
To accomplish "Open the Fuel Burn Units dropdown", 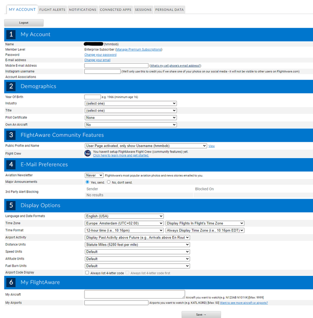I will (x=137, y=266).
